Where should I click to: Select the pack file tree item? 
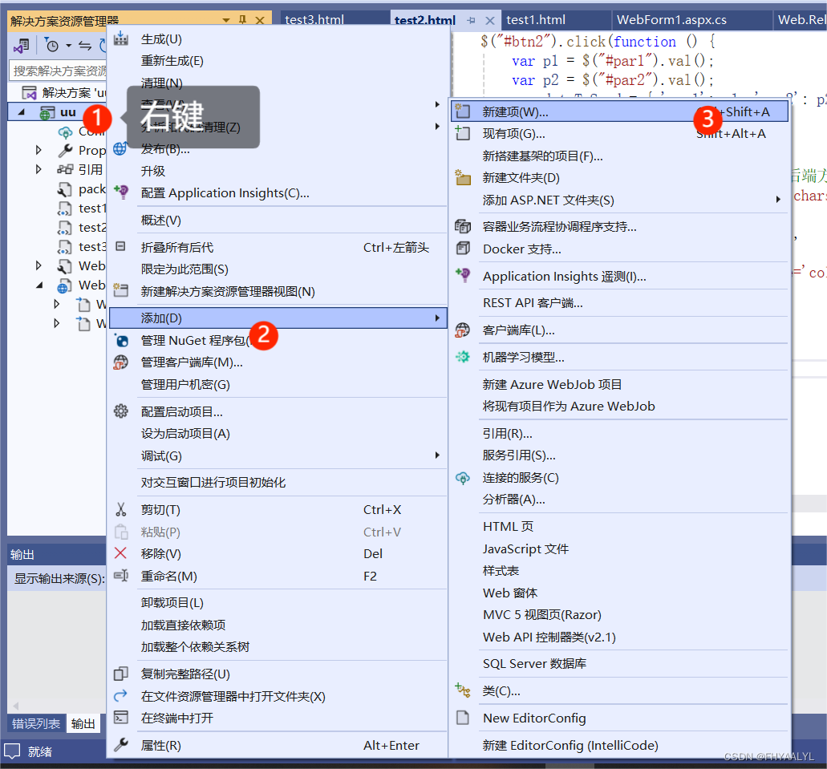click(91, 188)
